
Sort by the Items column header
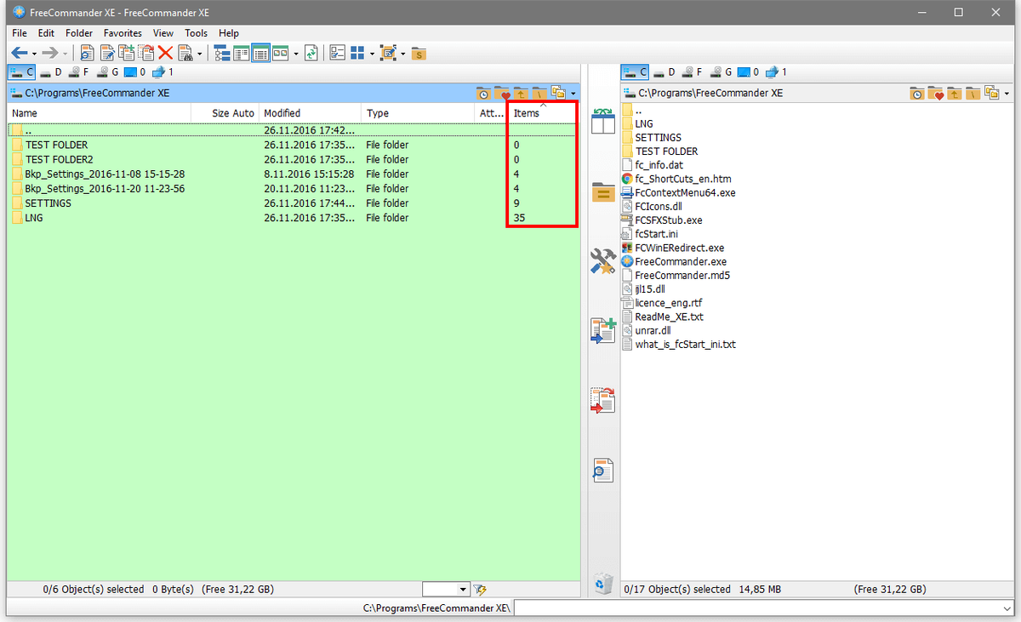coord(544,113)
